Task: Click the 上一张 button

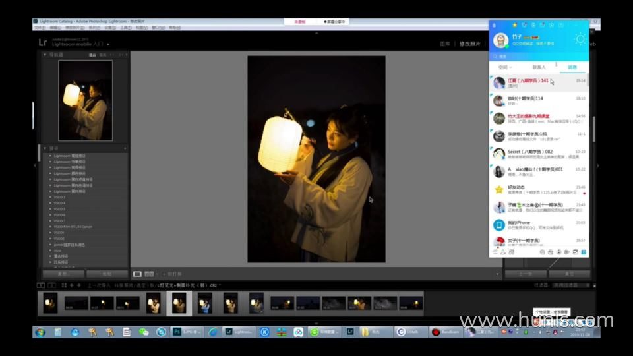Action: 526,274
